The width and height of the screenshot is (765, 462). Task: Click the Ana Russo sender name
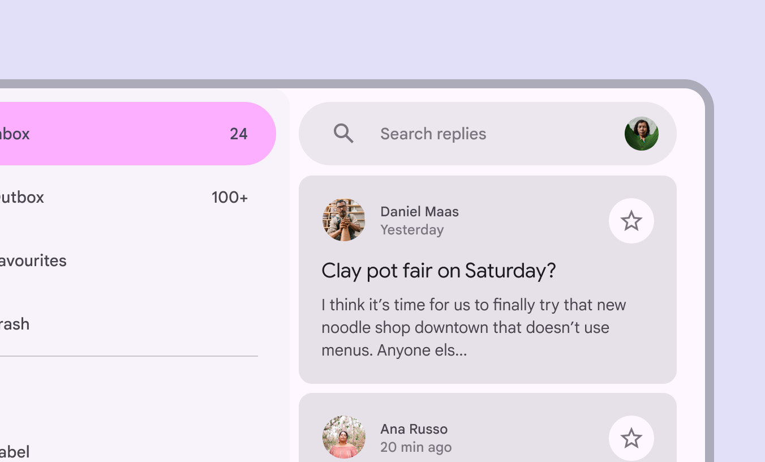point(414,429)
